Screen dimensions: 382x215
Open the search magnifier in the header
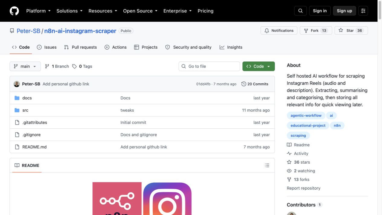coord(300,11)
